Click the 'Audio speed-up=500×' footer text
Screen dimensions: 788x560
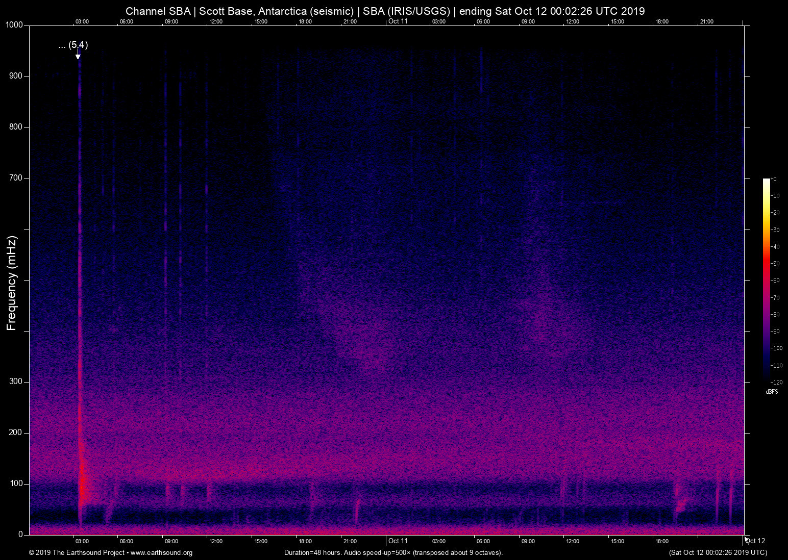[377, 553]
